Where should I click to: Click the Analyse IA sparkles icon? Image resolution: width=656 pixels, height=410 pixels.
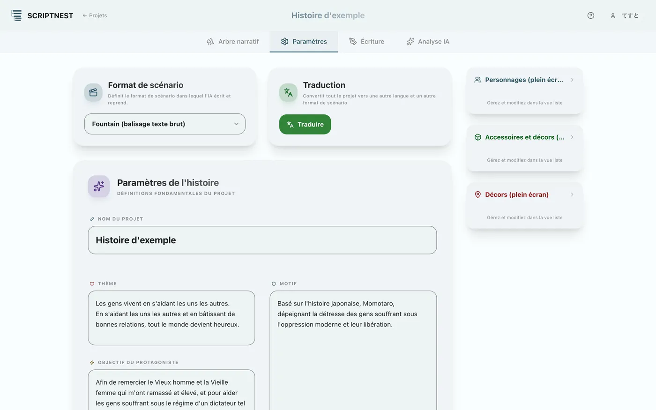pyautogui.click(x=410, y=42)
